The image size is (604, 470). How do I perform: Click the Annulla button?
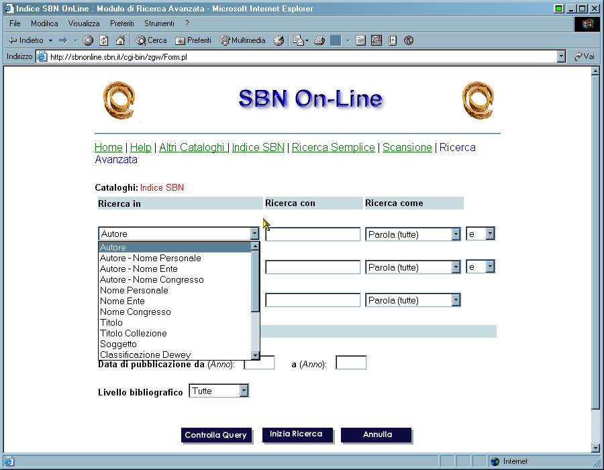(x=376, y=435)
